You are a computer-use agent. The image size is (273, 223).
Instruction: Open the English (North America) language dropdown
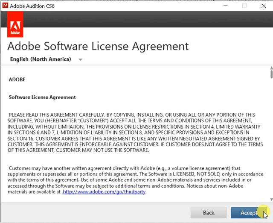(41, 59)
